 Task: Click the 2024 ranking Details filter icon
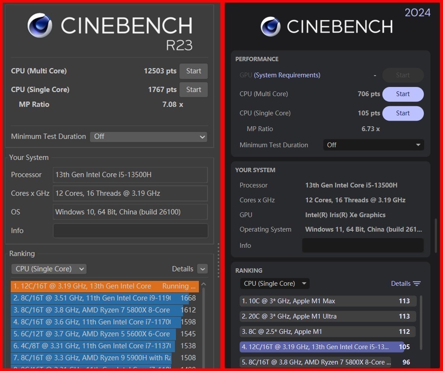click(417, 284)
